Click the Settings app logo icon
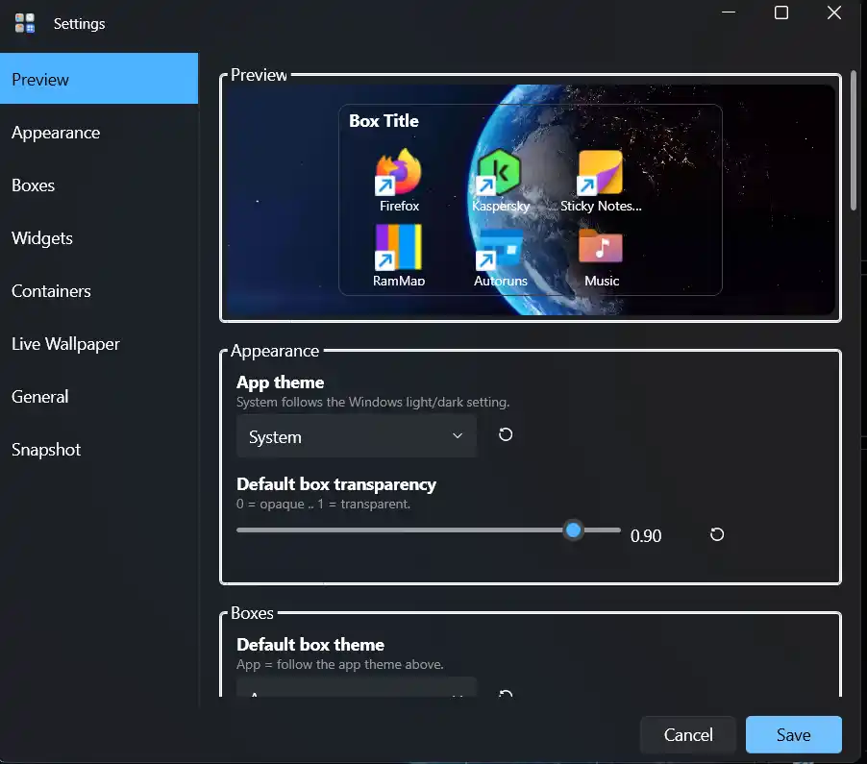The height and width of the screenshot is (764, 867). (x=25, y=23)
